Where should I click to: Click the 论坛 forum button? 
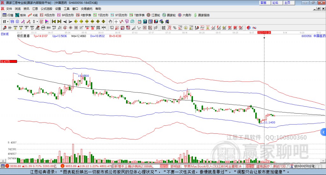point(277,3)
